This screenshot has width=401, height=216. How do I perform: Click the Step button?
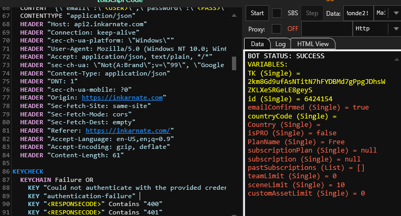(312, 13)
